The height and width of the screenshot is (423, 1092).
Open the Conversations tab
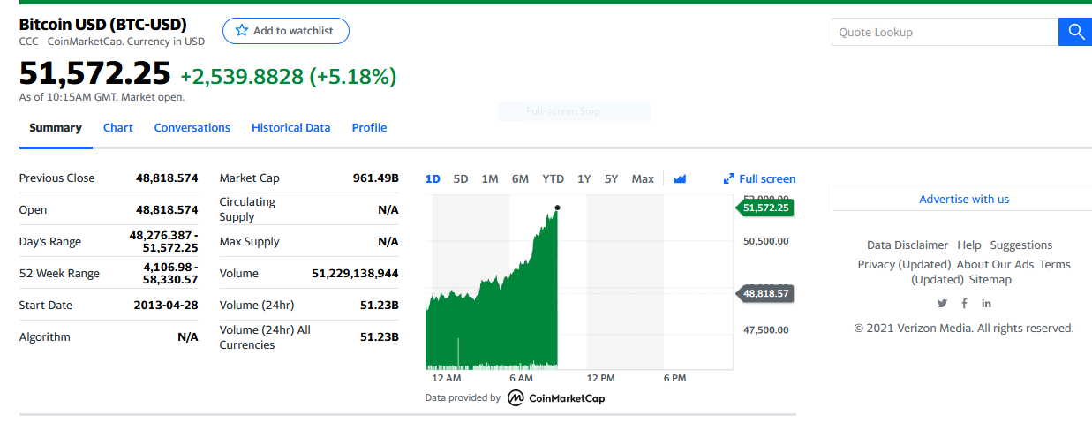(x=192, y=127)
